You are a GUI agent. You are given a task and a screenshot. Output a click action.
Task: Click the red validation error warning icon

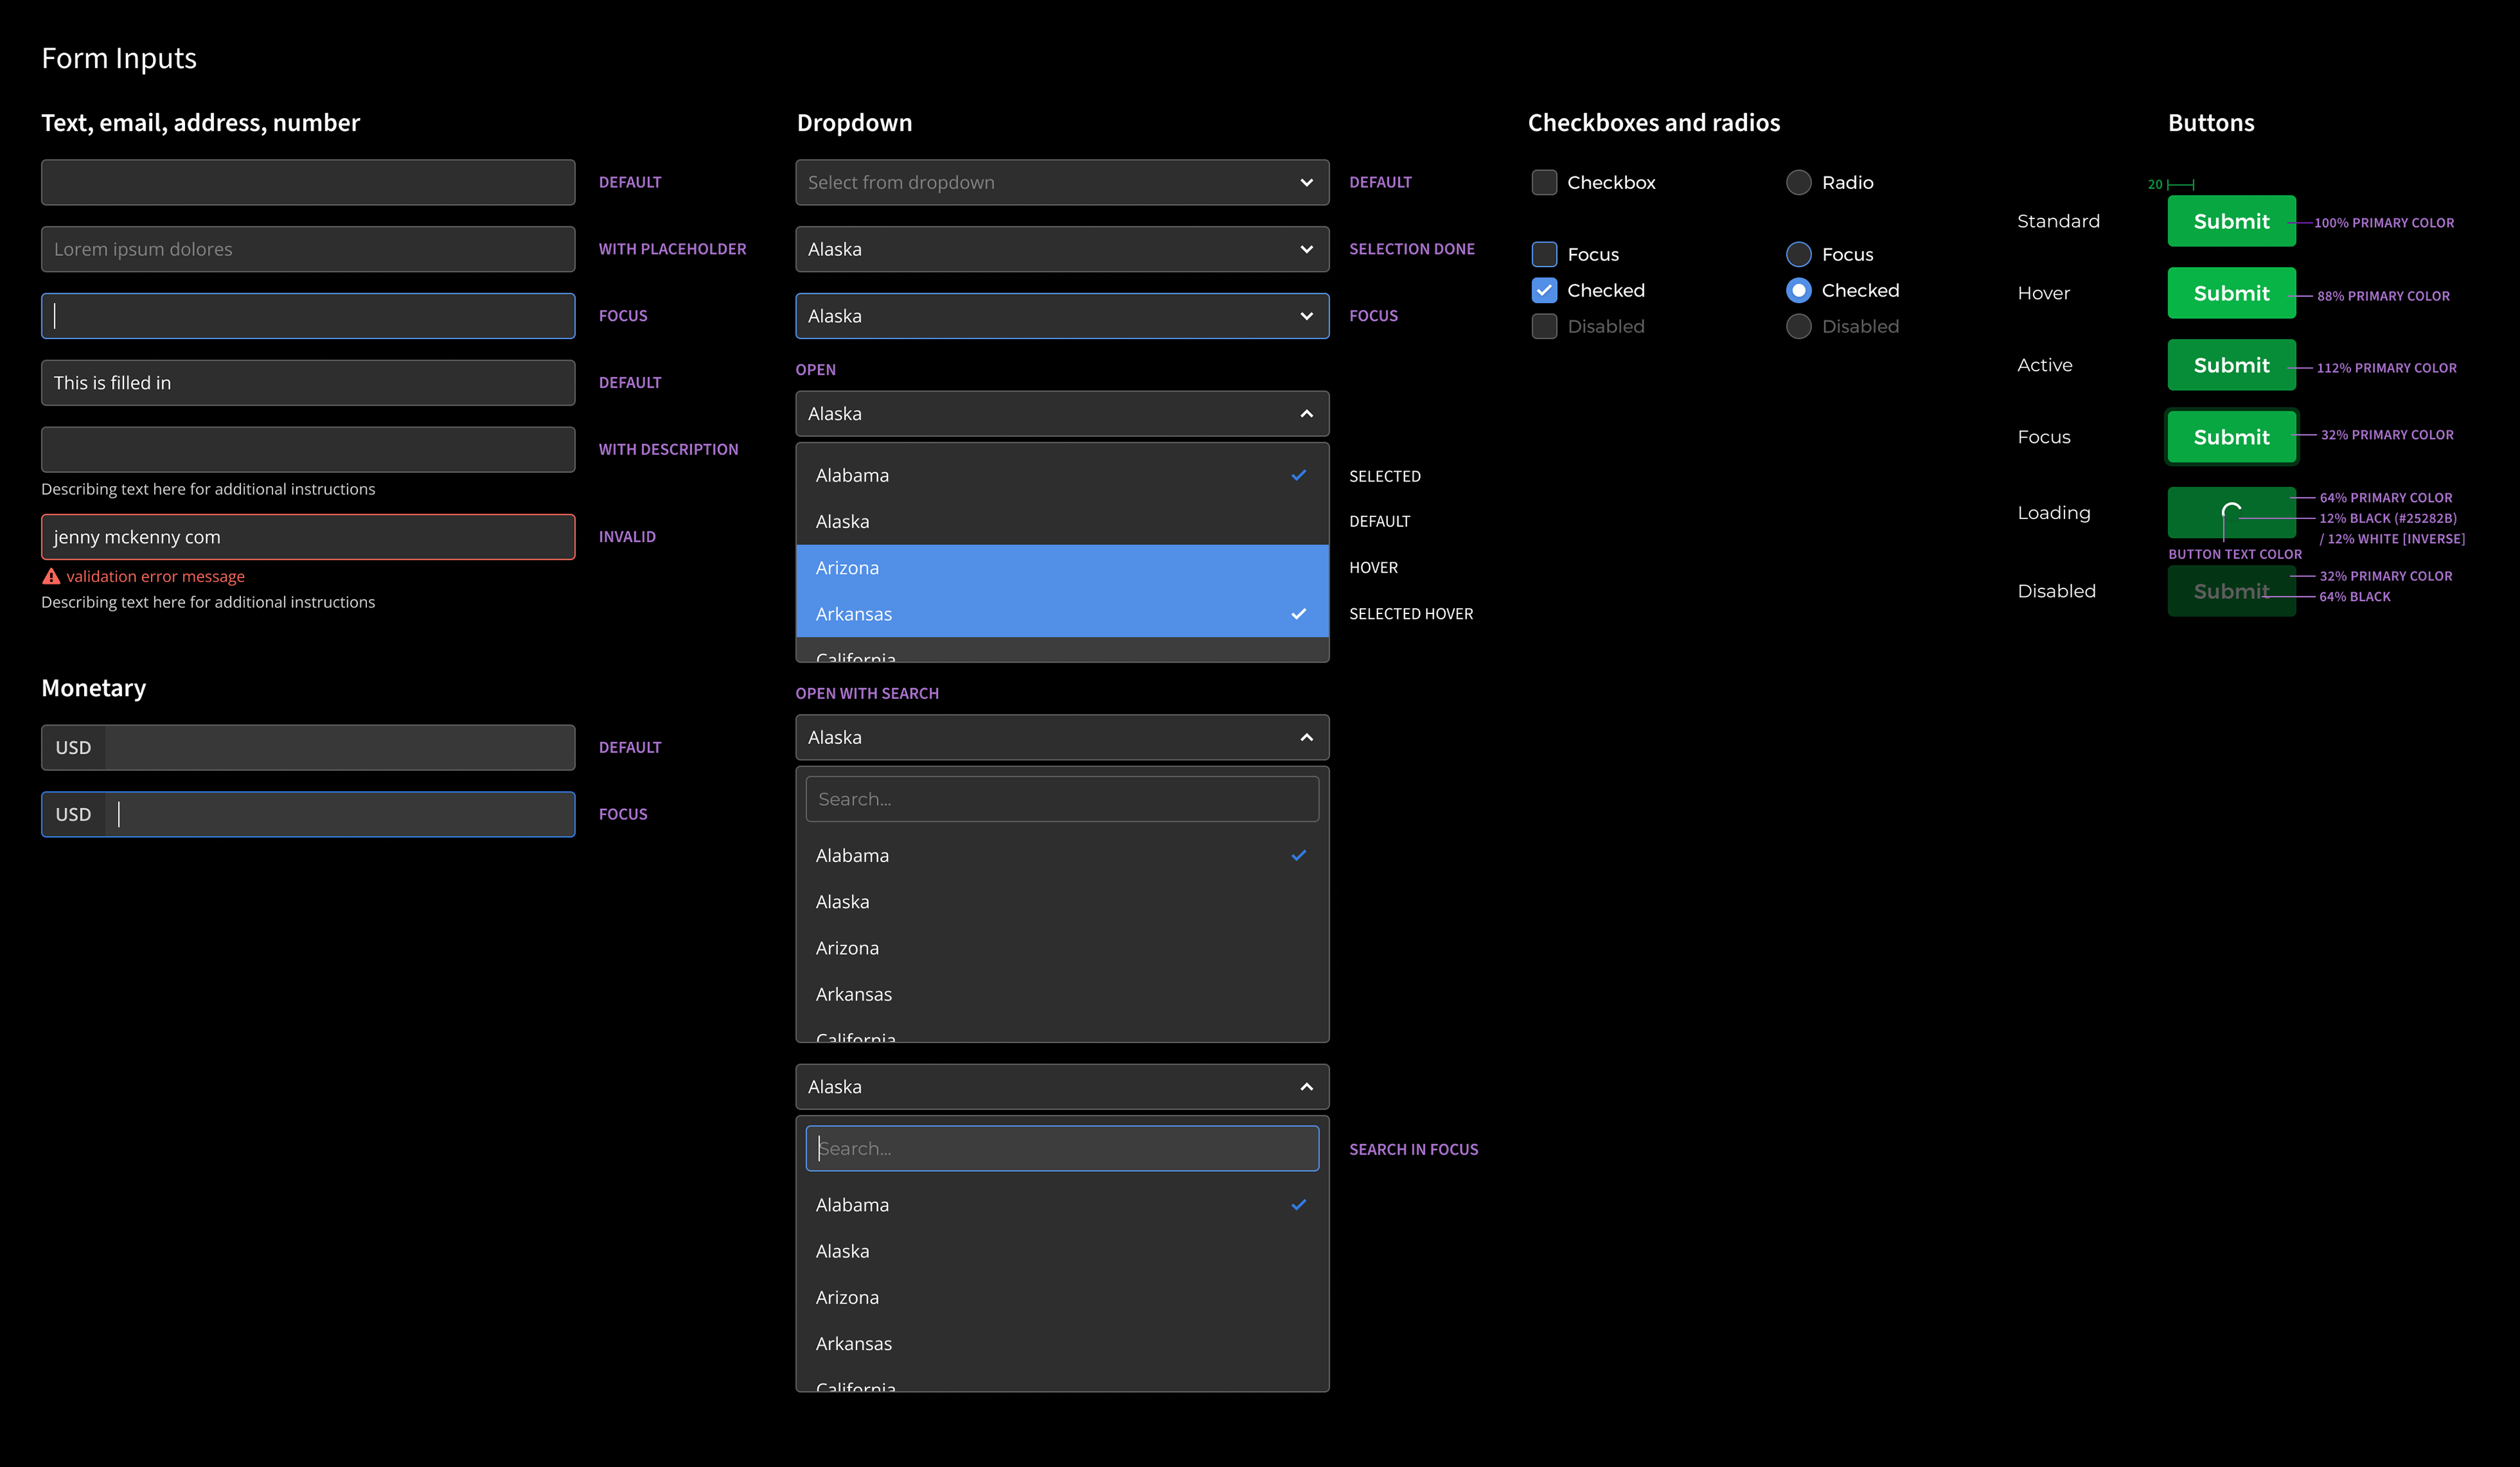(51, 576)
